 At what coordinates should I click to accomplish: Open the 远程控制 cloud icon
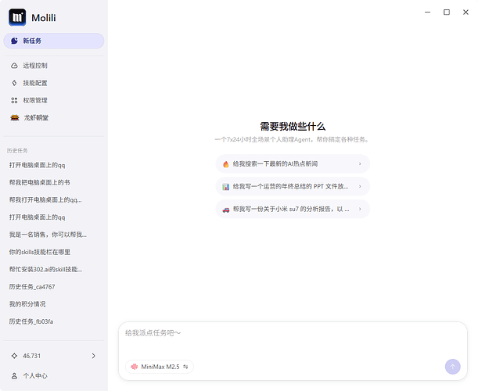point(14,66)
